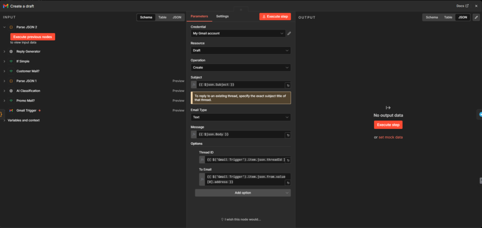The height and width of the screenshot is (228, 482).
Task: Click the fx icon of Subject field
Action: pos(193,85)
